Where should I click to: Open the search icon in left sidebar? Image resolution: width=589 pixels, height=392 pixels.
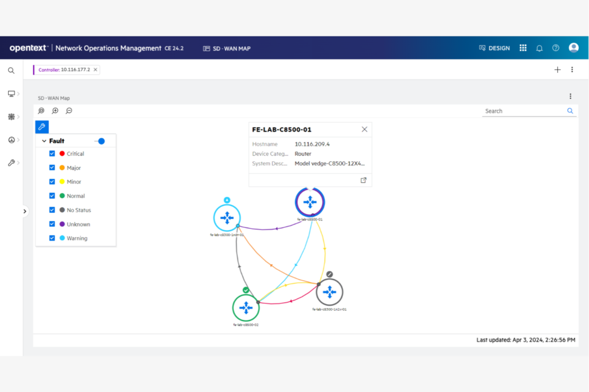[11, 71]
